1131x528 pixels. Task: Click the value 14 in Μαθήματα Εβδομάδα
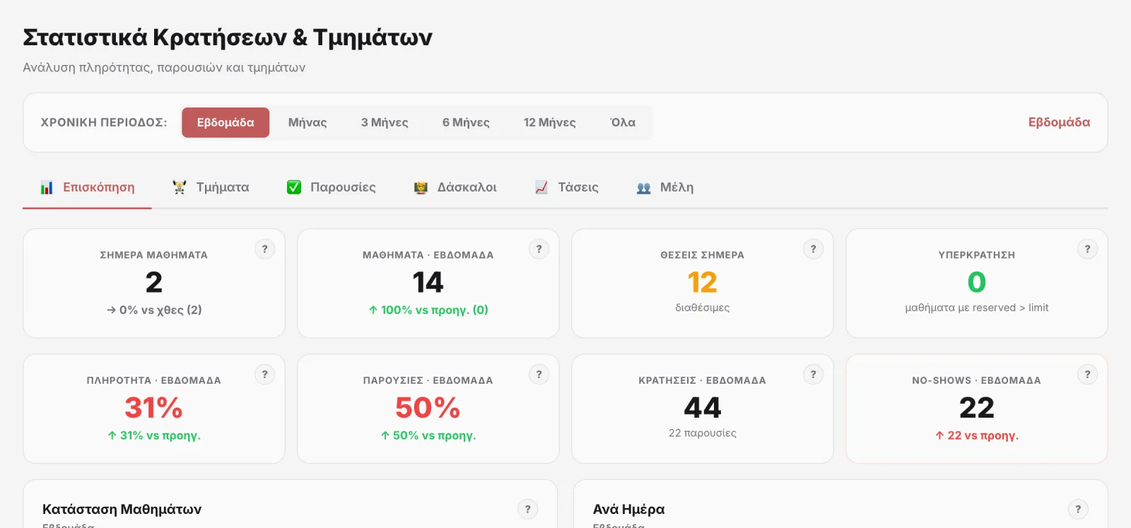pos(428,283)
